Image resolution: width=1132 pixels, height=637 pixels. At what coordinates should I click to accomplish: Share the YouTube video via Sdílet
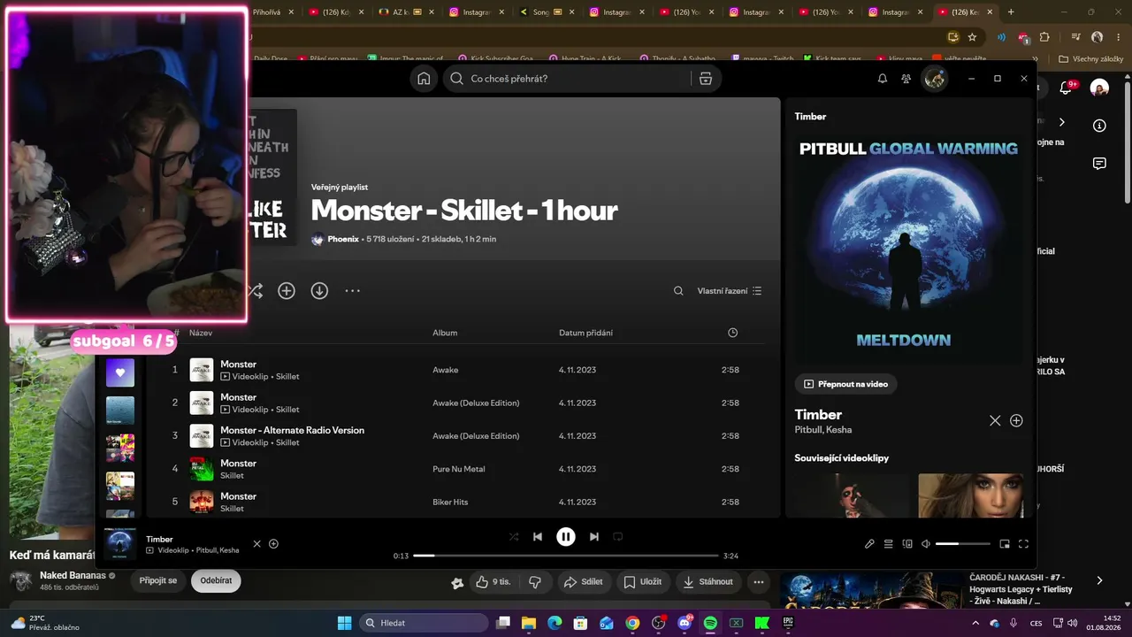point(583,582)
